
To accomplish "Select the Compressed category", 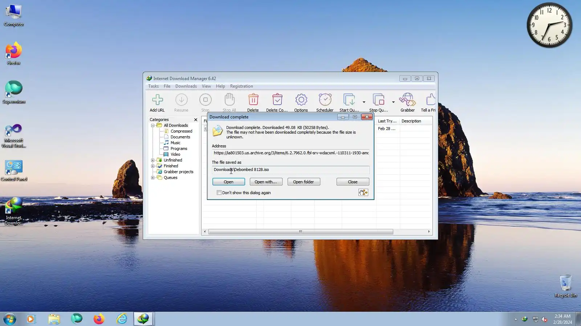I will coord(181,131).
